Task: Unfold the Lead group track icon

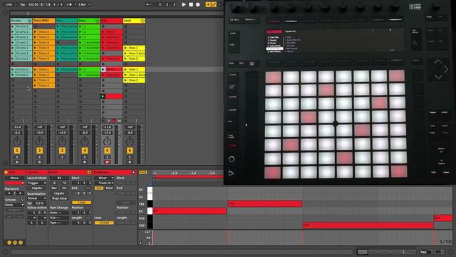Action: [142, 21]
